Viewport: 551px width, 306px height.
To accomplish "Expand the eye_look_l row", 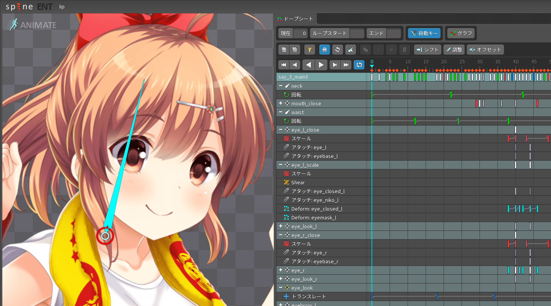I will tap(281, 226).
